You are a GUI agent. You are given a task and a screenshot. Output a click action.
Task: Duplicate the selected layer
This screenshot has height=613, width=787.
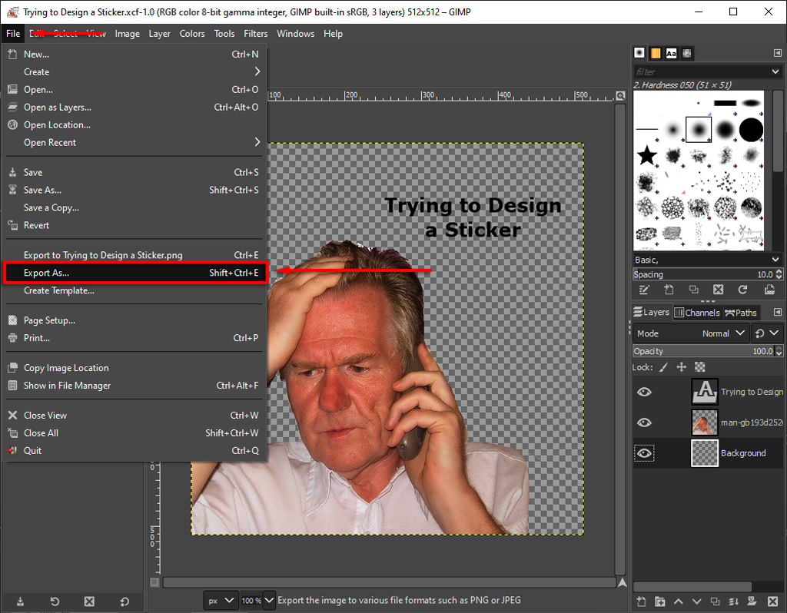click(716, 601)
